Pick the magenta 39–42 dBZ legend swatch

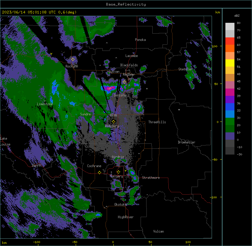tap(230, 92)
